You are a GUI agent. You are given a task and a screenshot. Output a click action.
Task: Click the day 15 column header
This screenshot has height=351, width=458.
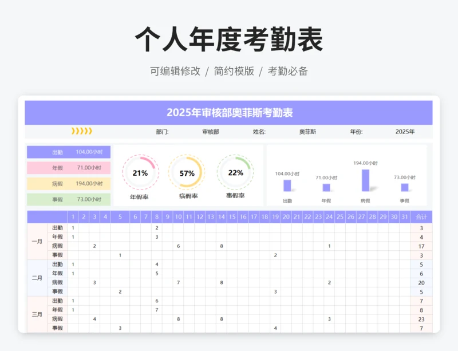pyautogui.click(x=232, y=217)
